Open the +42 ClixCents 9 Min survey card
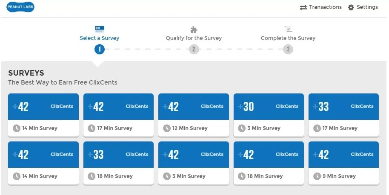 pos(343,163)
